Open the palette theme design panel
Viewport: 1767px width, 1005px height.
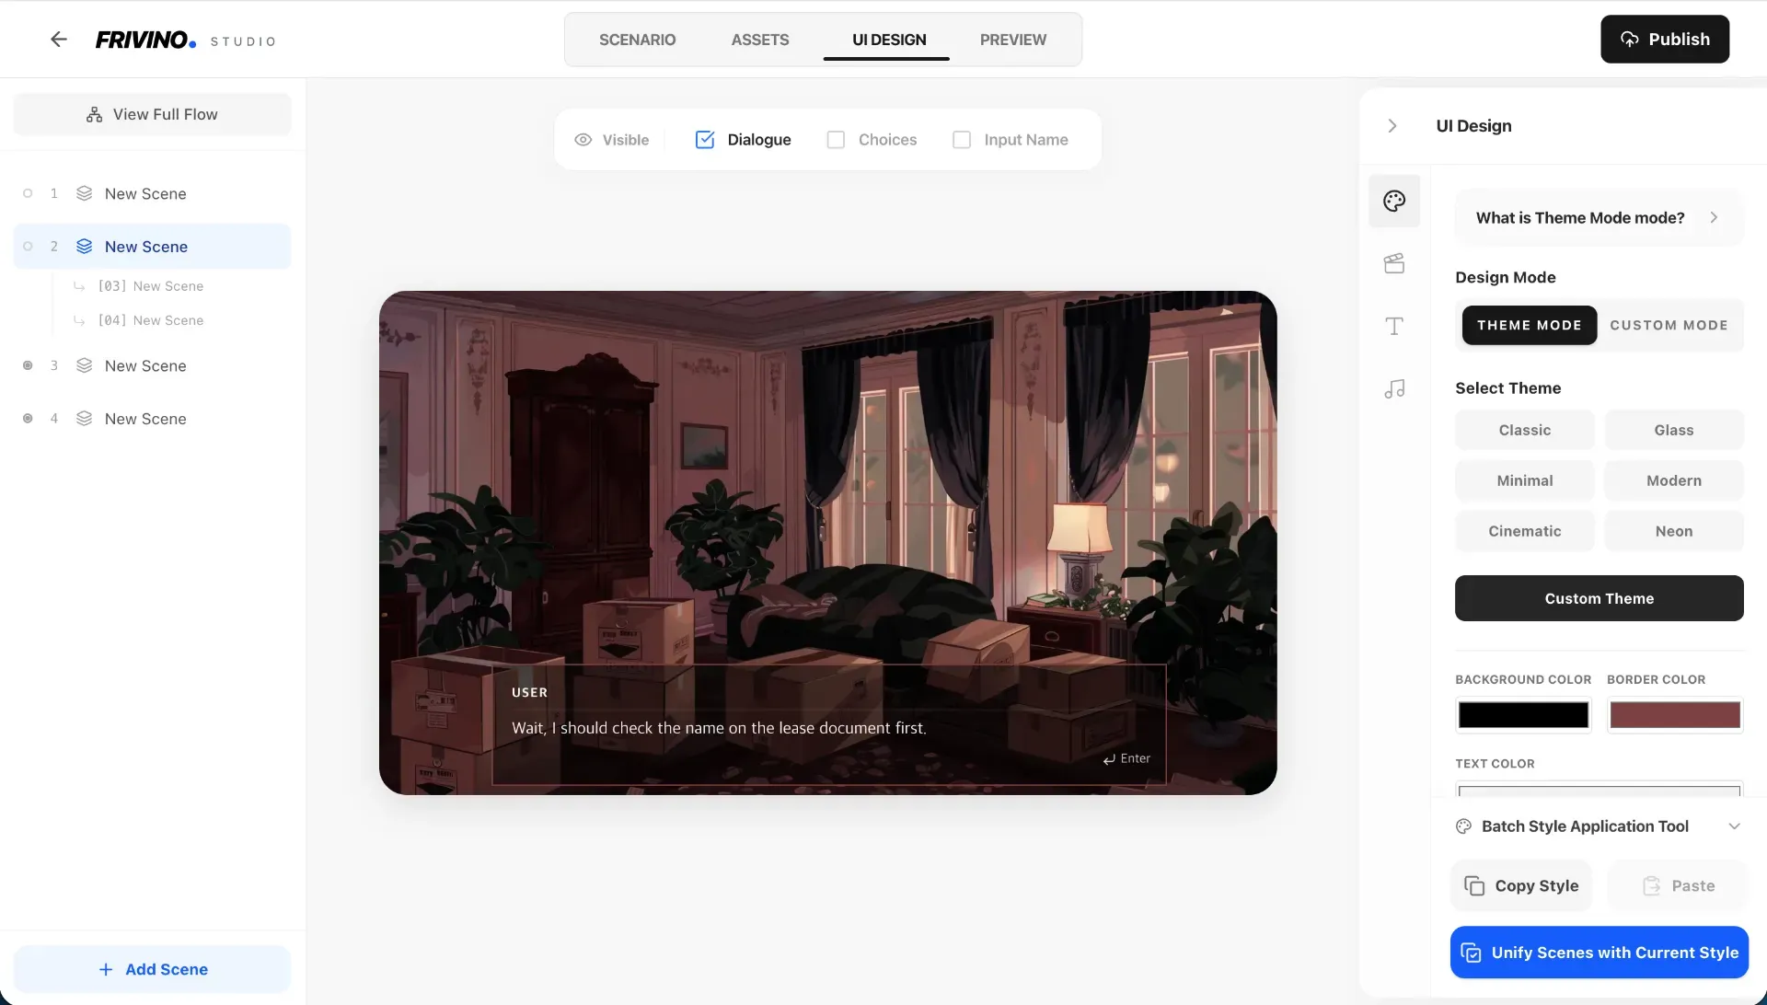pyautogui.click(x=1394, y=201)
